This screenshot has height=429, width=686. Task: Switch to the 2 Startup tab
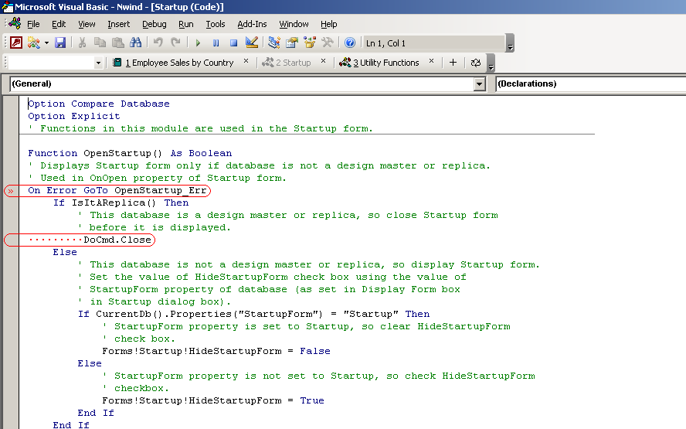click(286, 63)
